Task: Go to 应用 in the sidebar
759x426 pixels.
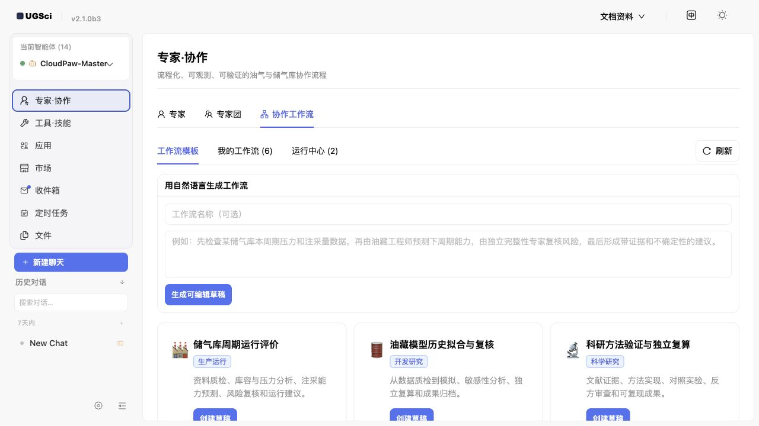Action: [x=71, y=146]
